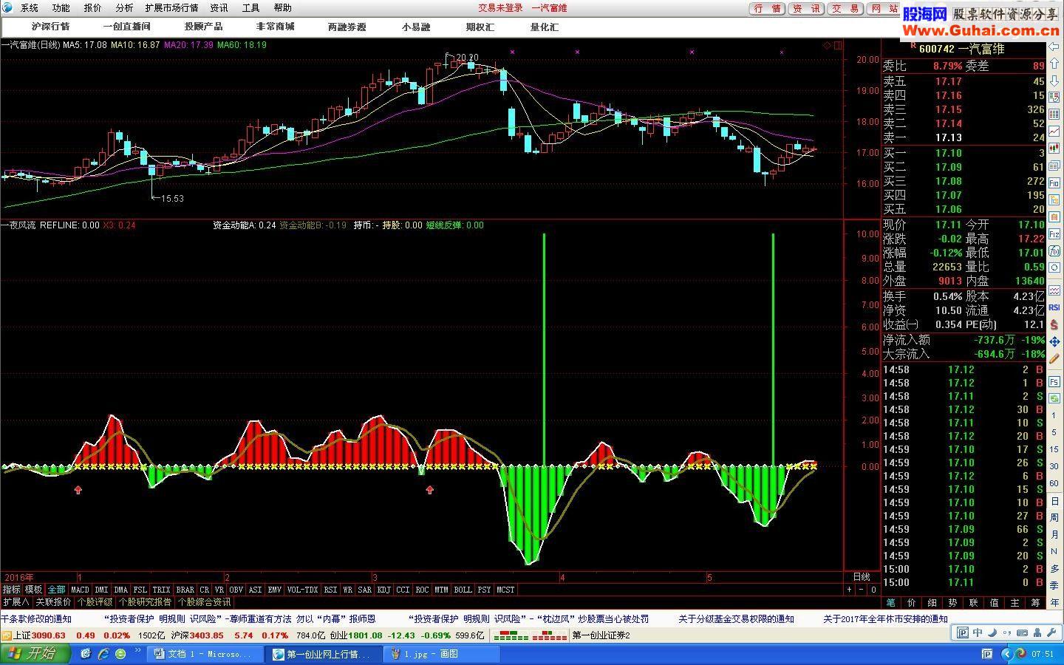The height and width of the screenshot is (665, 1064).
Task: Select the pencil drawing tool icon
Action: 1054,358
